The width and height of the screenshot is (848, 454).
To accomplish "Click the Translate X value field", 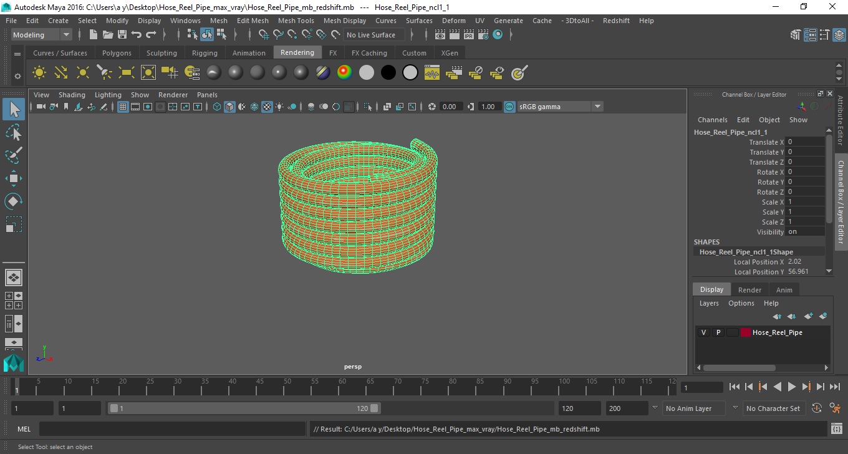I will click(x=805, y=142).
